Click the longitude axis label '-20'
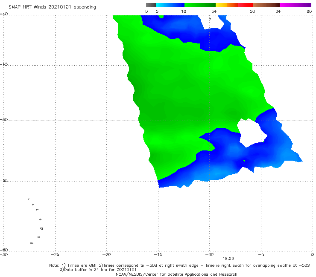Image resolution: width=316 pixels, height=277 pixels. pos(106,254)
